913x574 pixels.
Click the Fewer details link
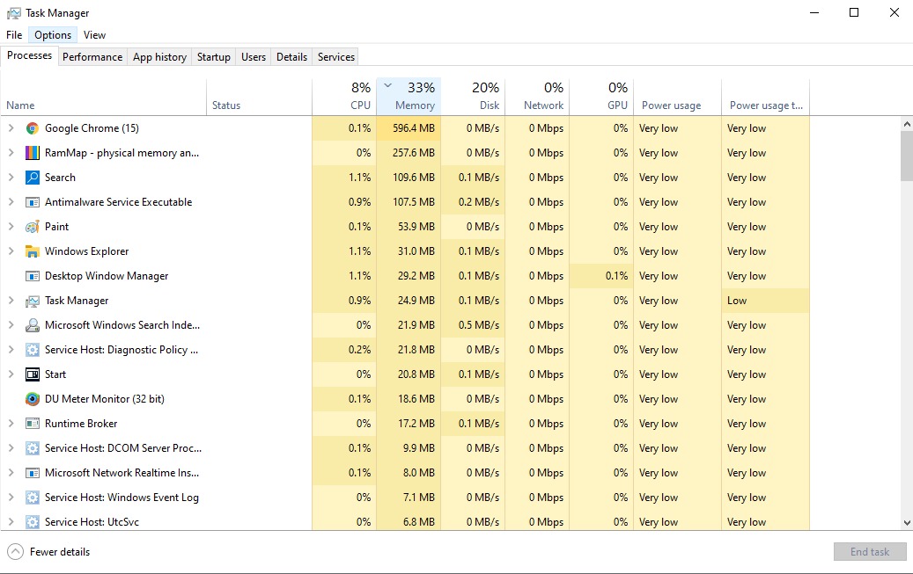click(x=60, y=552)
